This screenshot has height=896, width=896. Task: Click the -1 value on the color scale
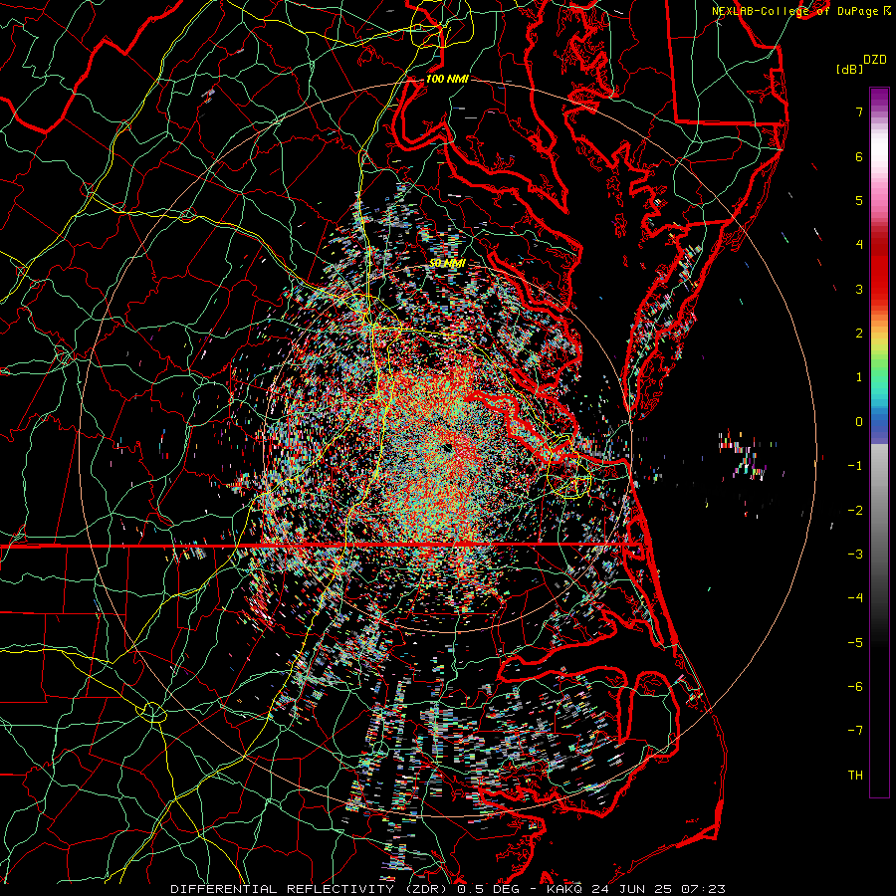tap(855, 466)
